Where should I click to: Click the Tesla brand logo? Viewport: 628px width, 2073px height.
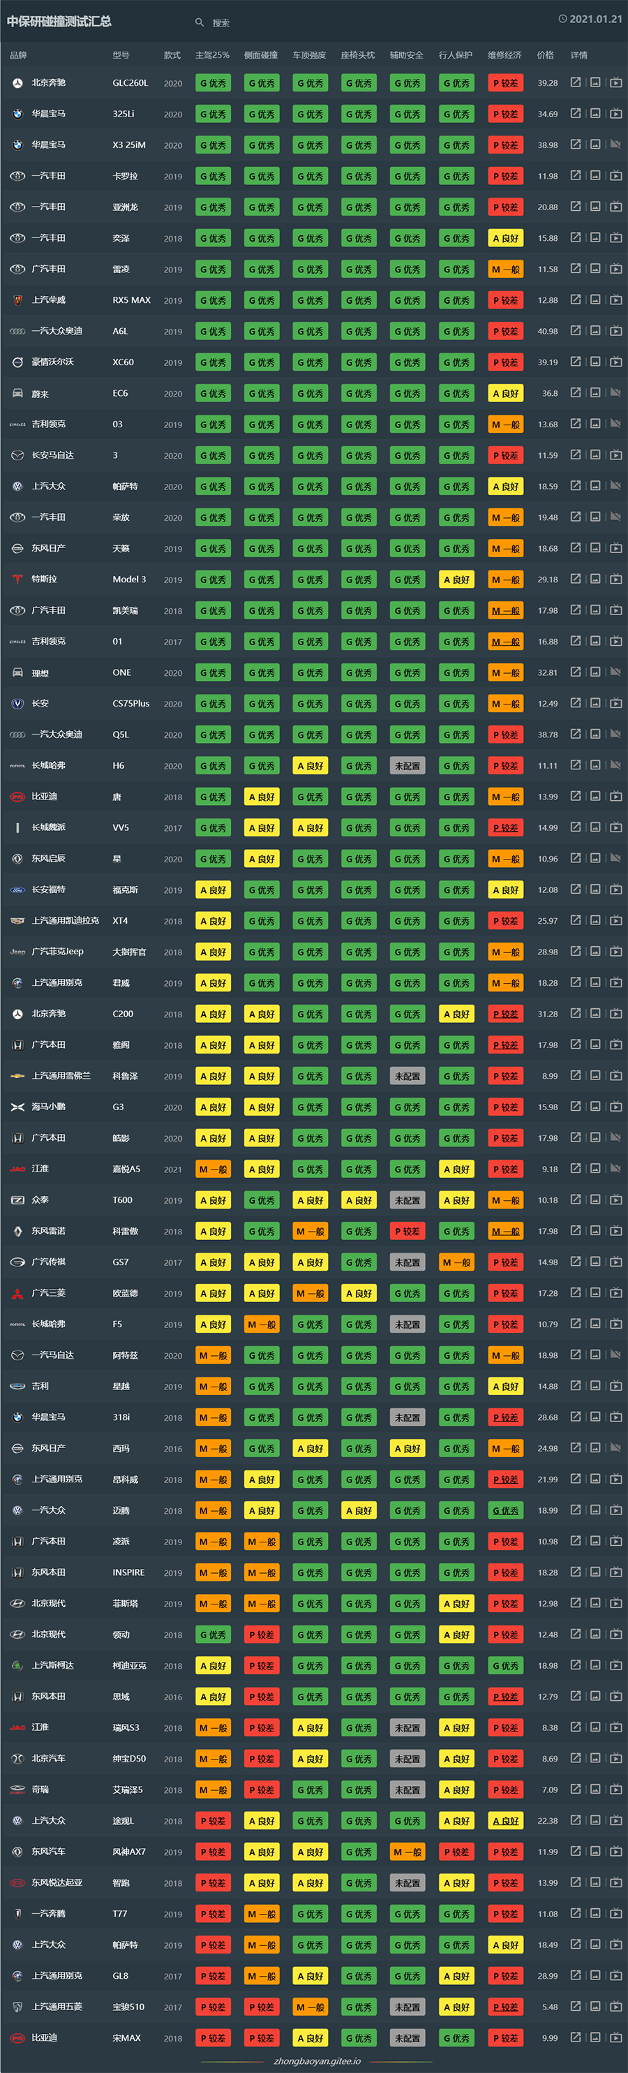17,579
